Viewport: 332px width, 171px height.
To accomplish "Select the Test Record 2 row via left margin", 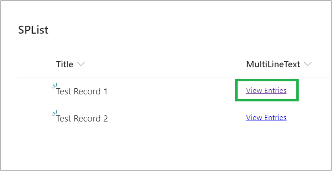I will coord(34,118).
